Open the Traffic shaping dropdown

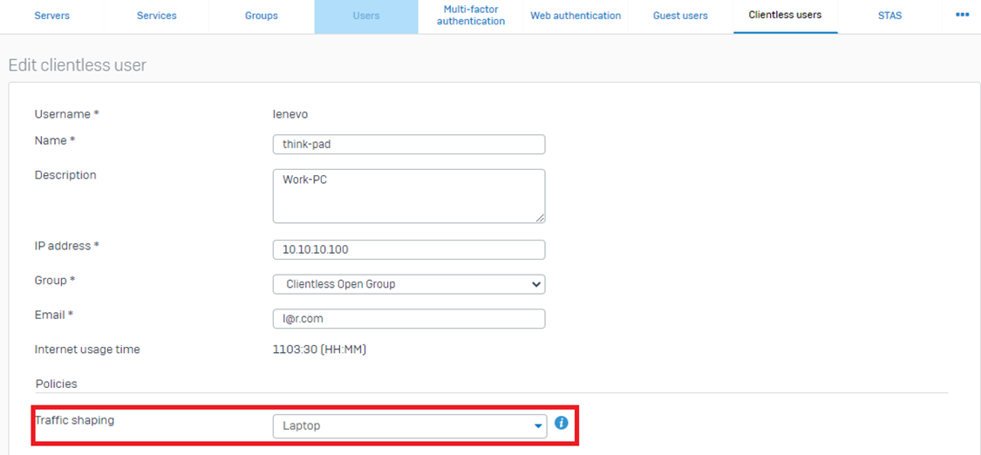tap(409, 426)
